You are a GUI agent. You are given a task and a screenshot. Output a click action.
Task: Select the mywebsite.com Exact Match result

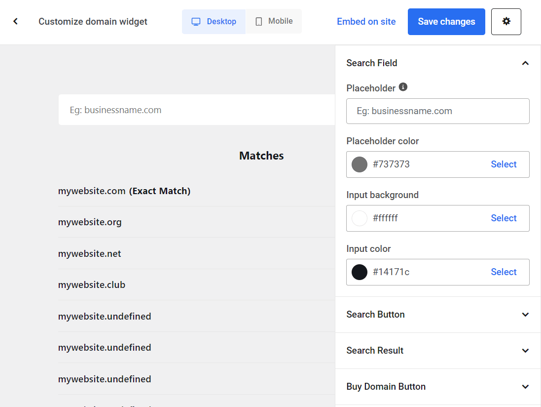pos(125,191)
